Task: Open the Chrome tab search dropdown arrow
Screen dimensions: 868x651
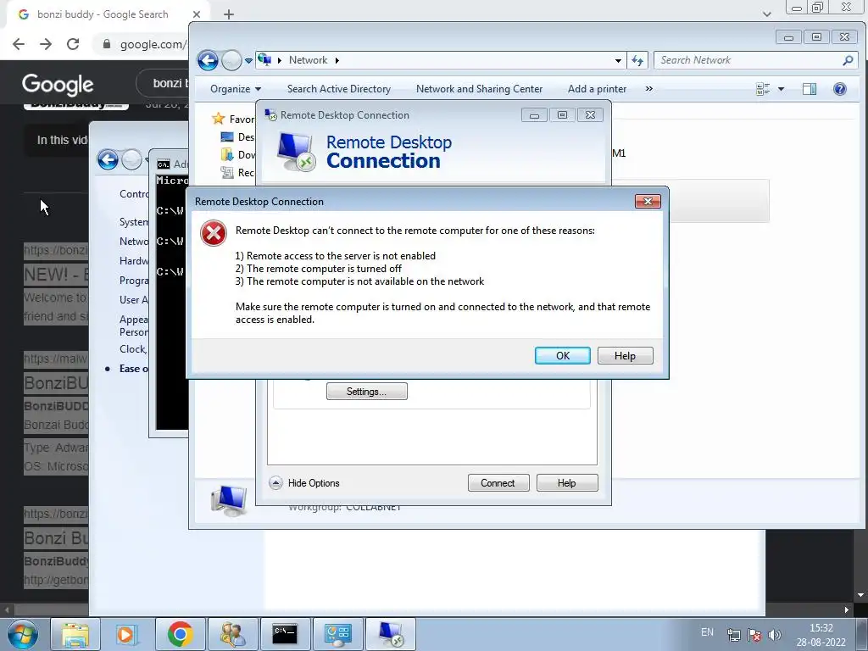Action: pos(766,14)
